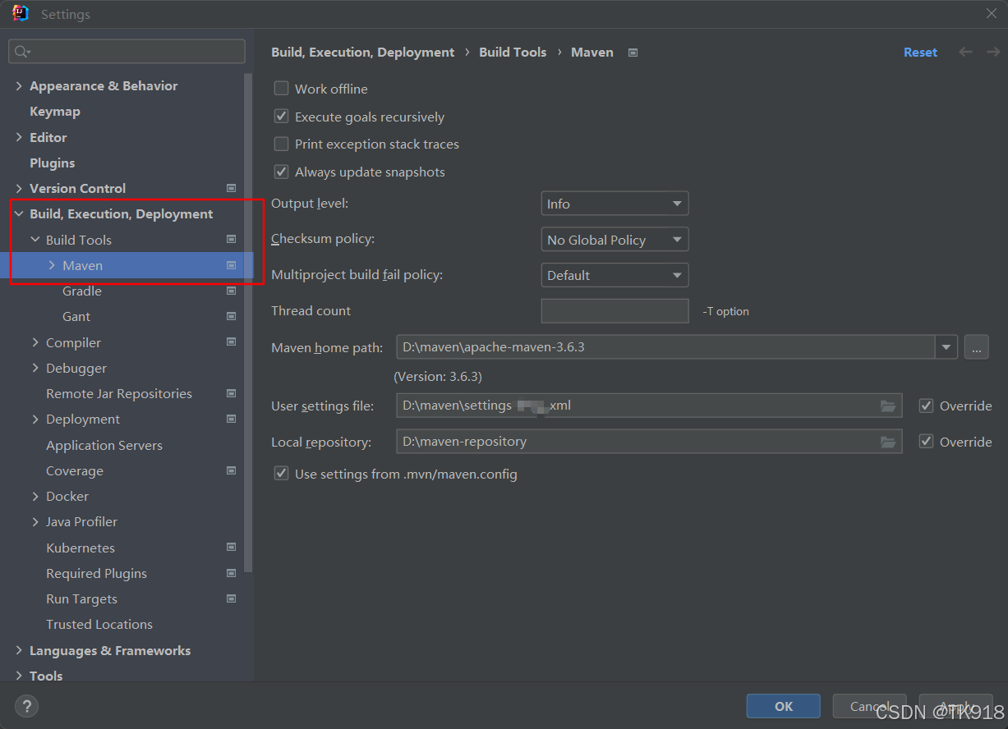Expand the Java Profiler node
1008x729 pixels.
point(35,521)
